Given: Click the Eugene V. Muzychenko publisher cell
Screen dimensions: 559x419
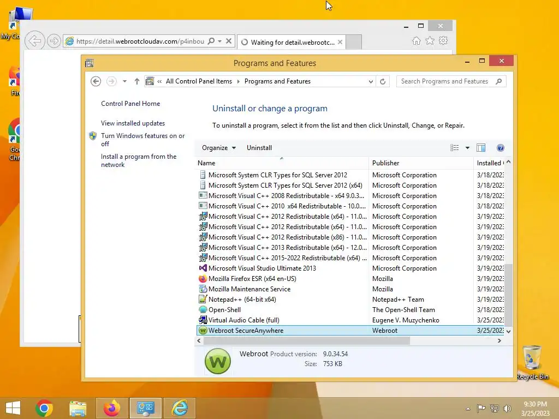Looking at the screenshot, I should pyautogui.click(x=406, y=320).
